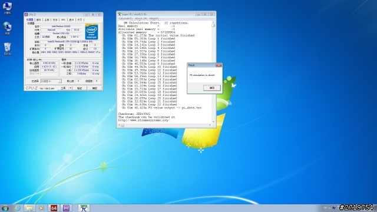377x212 pixels.
Task: Open the Windows Start menu orb
Action: (5, 208)
